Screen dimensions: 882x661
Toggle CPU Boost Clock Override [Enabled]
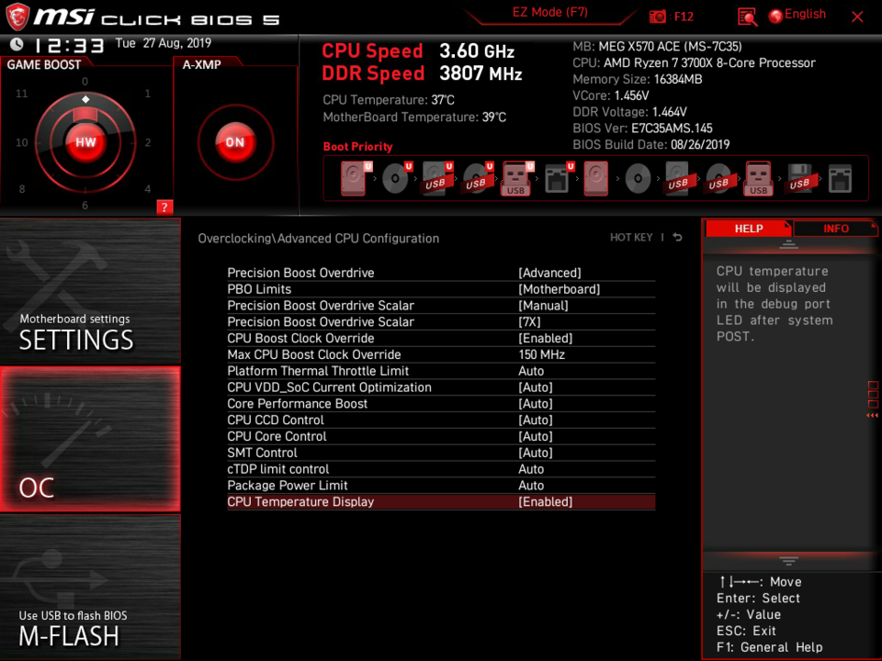(x=545, y=338)
